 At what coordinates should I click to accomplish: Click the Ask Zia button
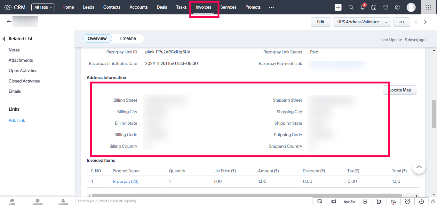point(349,201)
